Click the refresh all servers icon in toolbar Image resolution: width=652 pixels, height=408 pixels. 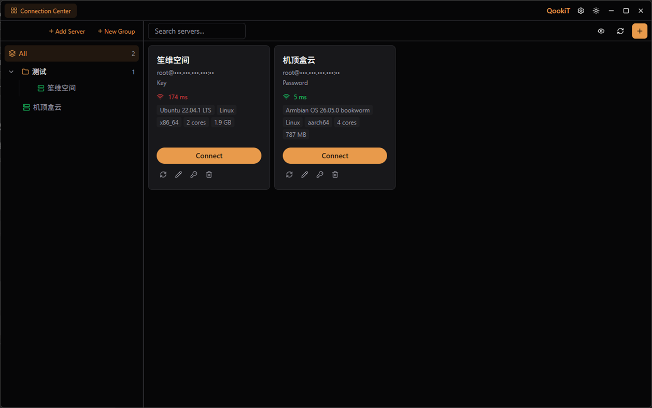click(x=620, y=31)
